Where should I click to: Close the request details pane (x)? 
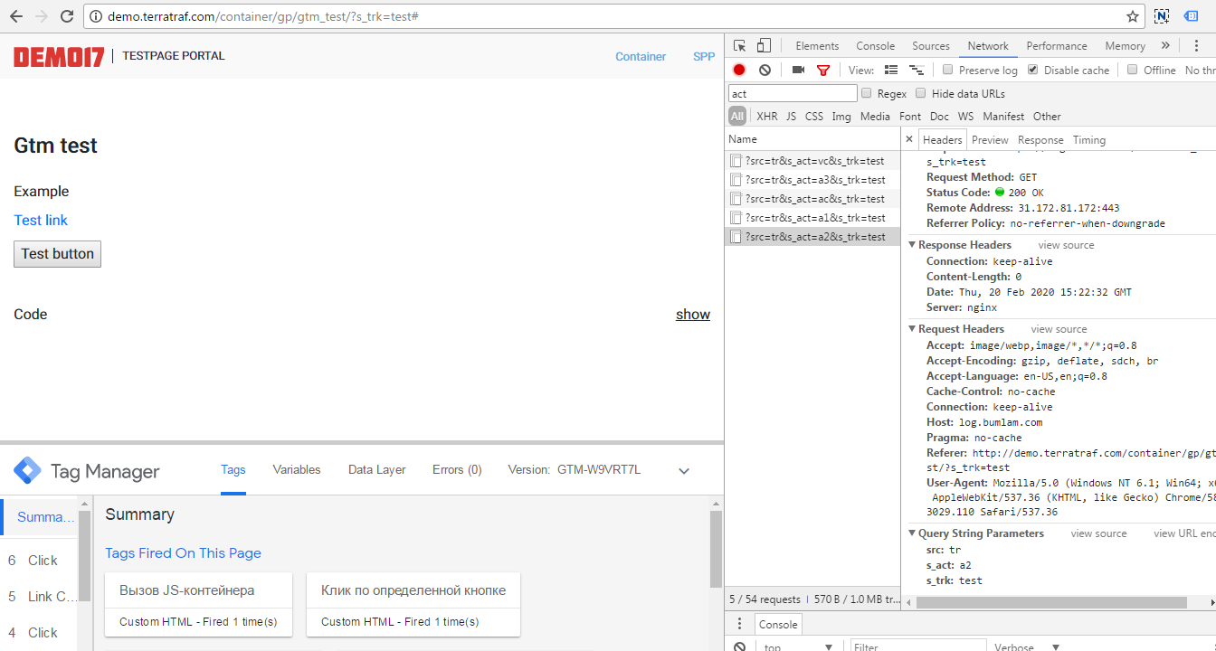coord(909,139)
